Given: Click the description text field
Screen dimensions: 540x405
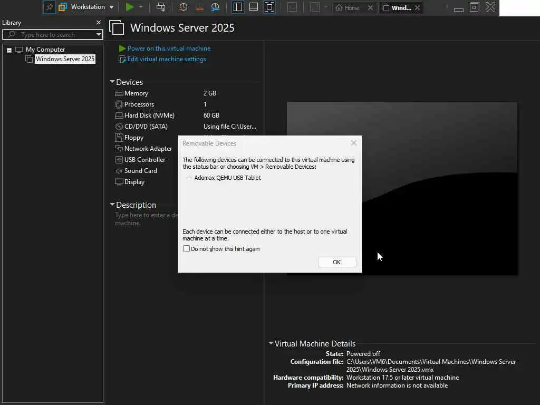Looking at the screenshot, I should 147,219.
